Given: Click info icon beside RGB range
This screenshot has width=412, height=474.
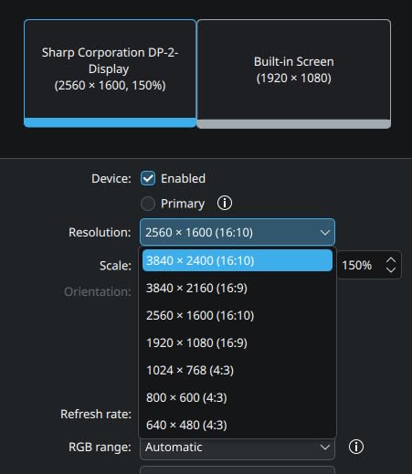Looking at the screenshot, I should 356,447.
